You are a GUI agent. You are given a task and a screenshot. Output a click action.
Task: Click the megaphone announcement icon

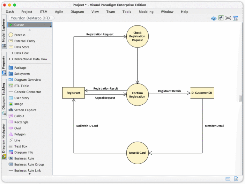click(x=221, y=18)
